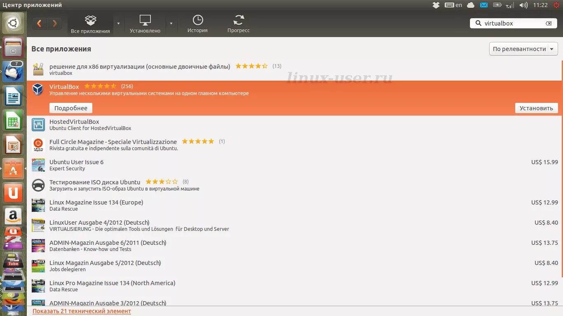Clear the search field with the clear icon

[x=549, y=23]
